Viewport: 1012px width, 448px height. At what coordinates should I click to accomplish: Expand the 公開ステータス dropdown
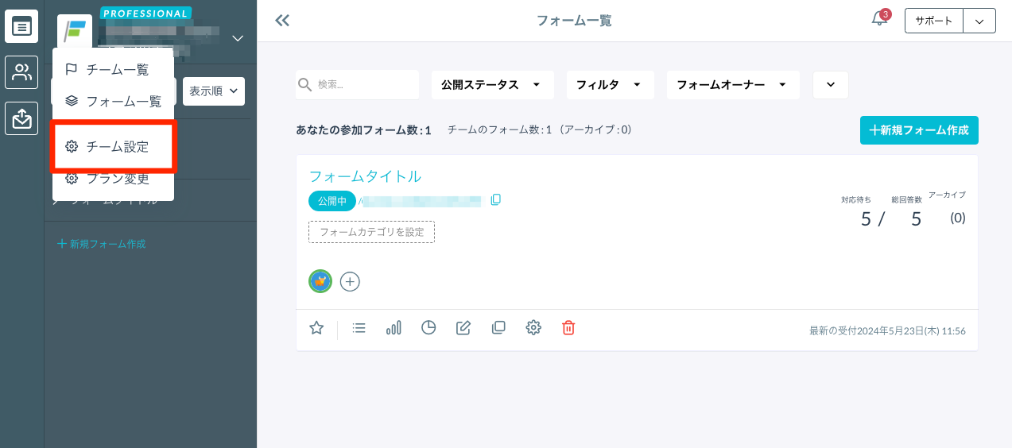click(x=492, y=85)
